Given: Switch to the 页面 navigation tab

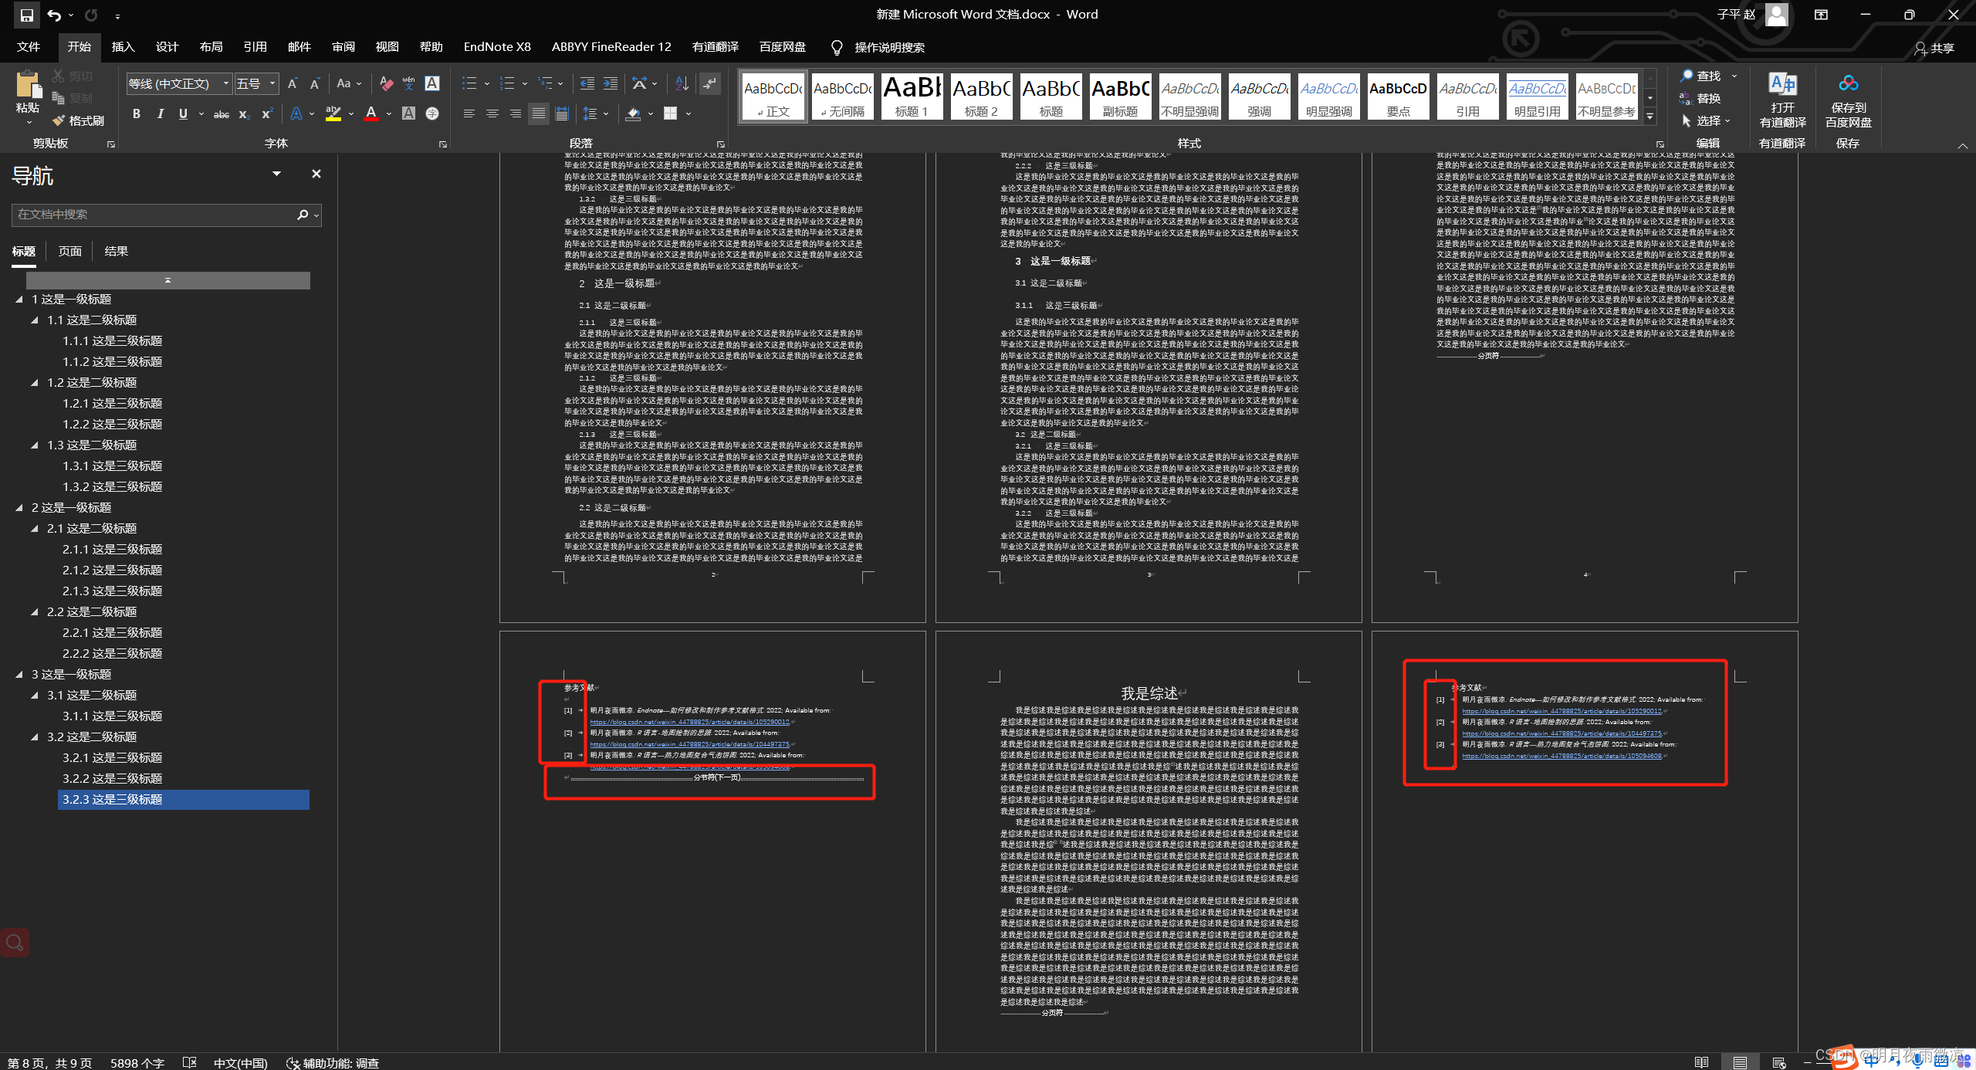Looking at the screenshot, I should 69,251.
